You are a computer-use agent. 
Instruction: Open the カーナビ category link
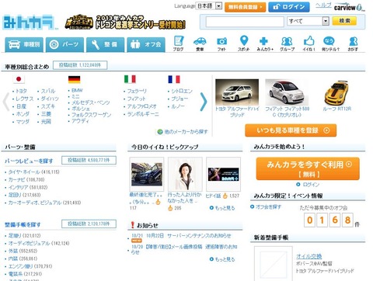17,179
